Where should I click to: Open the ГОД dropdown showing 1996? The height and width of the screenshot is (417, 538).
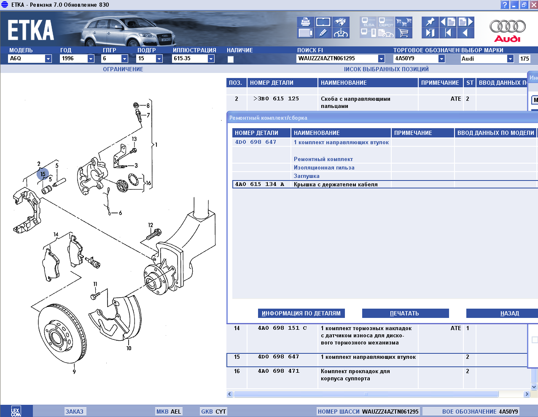tap(91, 59)
